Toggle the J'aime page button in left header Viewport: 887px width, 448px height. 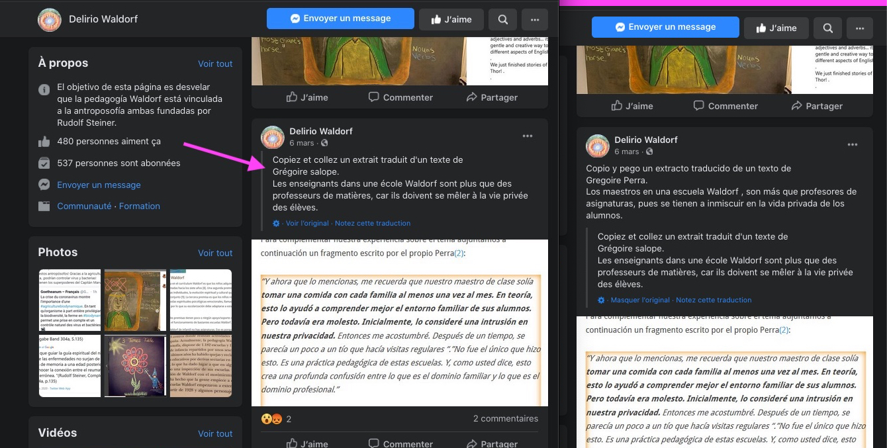(x=451, y=19)
